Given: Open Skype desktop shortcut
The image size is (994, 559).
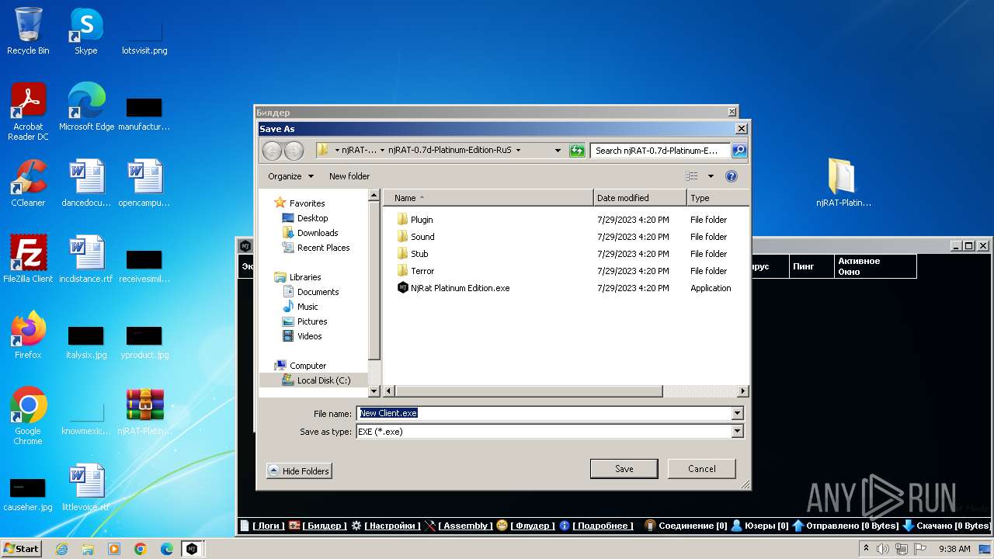Looking at the screenshot, I should (85, 31).
